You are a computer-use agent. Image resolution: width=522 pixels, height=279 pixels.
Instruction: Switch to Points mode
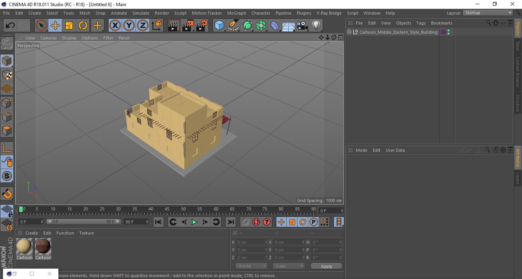(x=7, y=103)
